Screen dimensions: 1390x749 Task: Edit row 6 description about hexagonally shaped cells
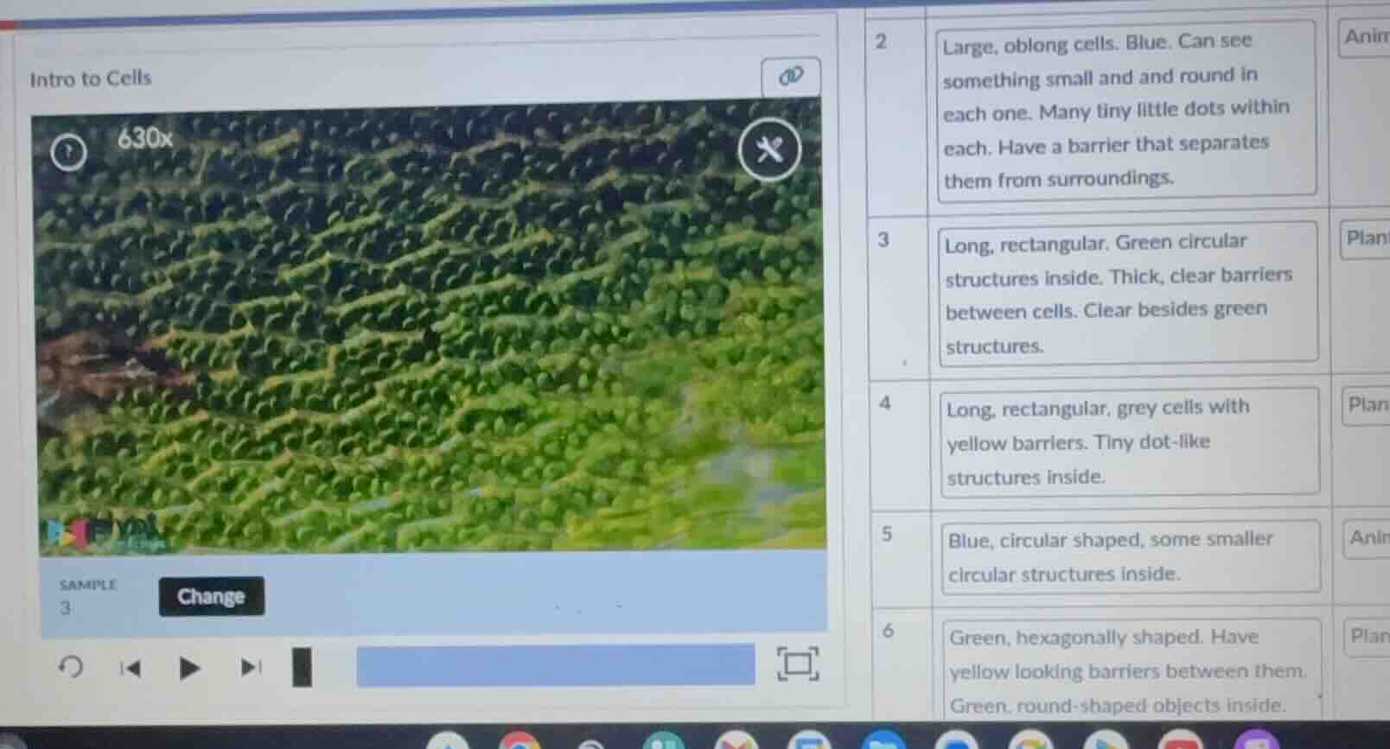pyautogui.click(x=1132, y=670)
